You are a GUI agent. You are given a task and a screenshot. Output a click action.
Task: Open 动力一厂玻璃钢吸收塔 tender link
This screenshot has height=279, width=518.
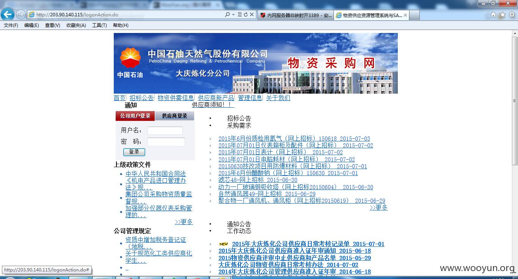[x=296, y=187]
